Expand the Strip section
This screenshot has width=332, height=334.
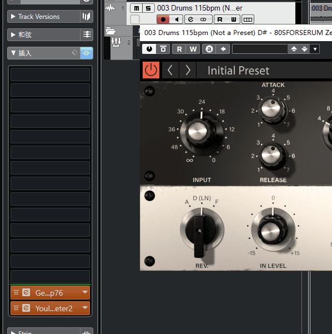pyautogui.click(x=13, y=332)
